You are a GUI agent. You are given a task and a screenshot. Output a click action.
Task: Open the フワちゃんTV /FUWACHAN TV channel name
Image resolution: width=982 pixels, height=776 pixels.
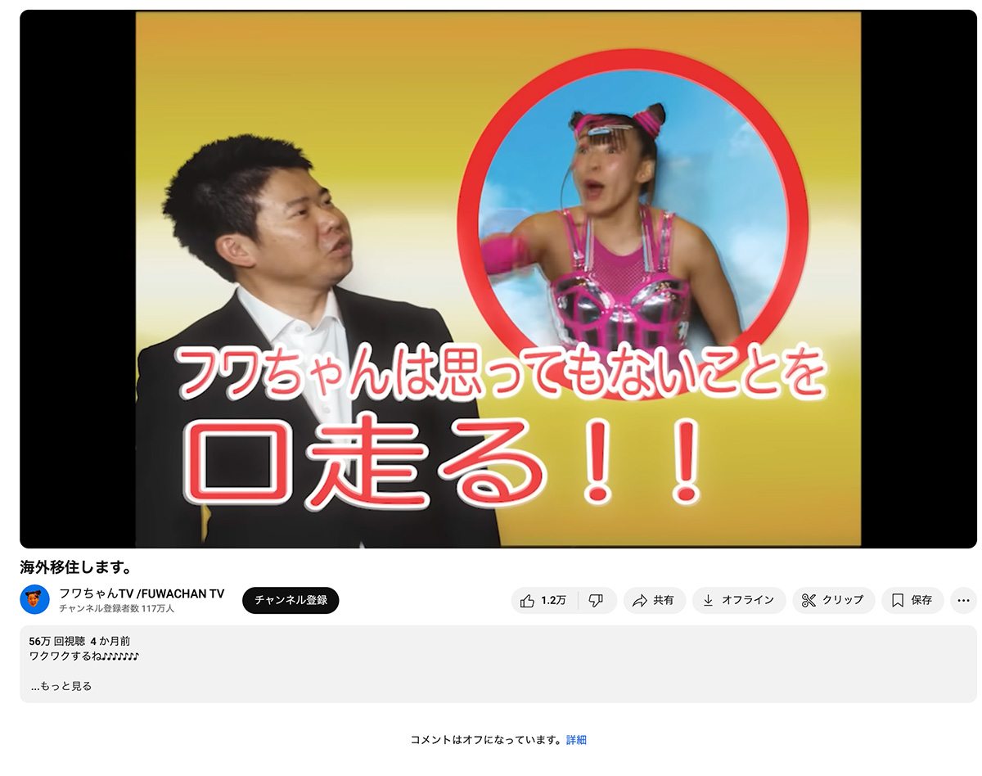pos(142,593)
